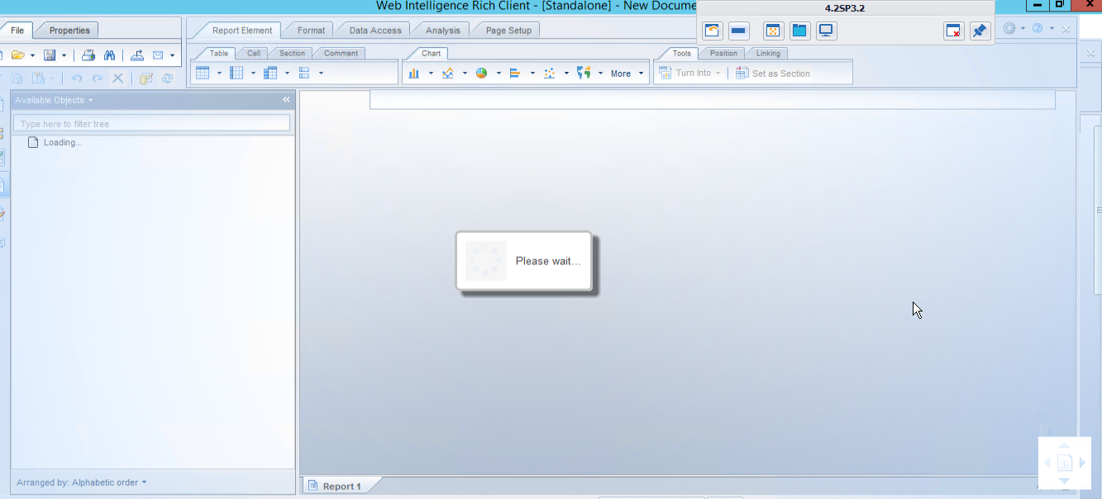Click the Paste clipboard icon

click(x=38, y=78)
